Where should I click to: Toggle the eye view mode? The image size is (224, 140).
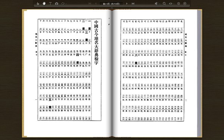(x=171, y=4)
